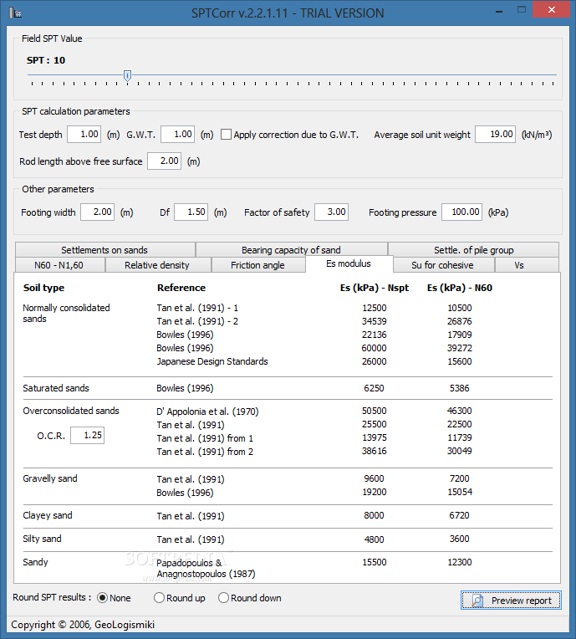Click the SPTCorr app icon in title bar

pyautogui.click(x=15, y=13)
